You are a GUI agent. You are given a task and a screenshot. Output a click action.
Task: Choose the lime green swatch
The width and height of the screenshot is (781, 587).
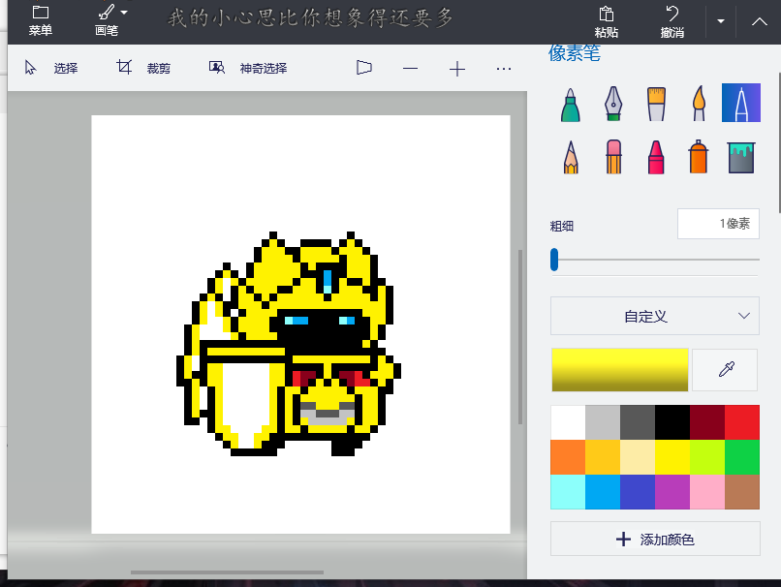707,457
